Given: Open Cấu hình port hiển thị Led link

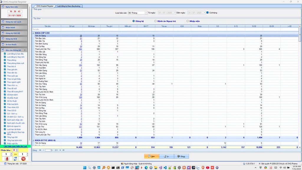Looking at the screenshot, I should (x=15, y=146).
